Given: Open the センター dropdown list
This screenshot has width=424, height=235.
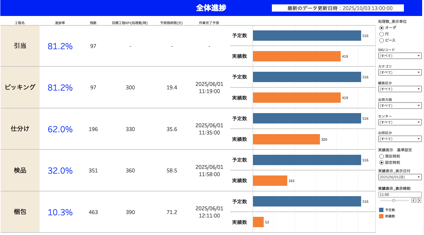Looking at the screenshot, I should [400, 122].
